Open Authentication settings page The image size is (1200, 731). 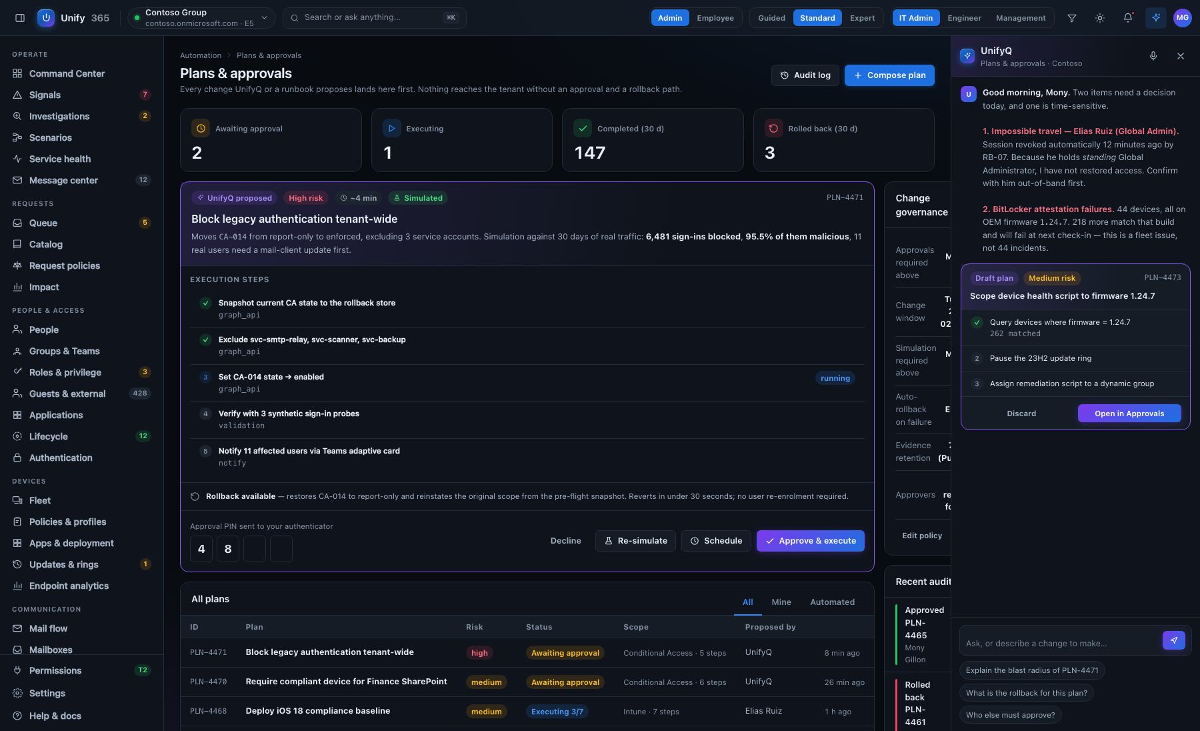pos(81,458)
